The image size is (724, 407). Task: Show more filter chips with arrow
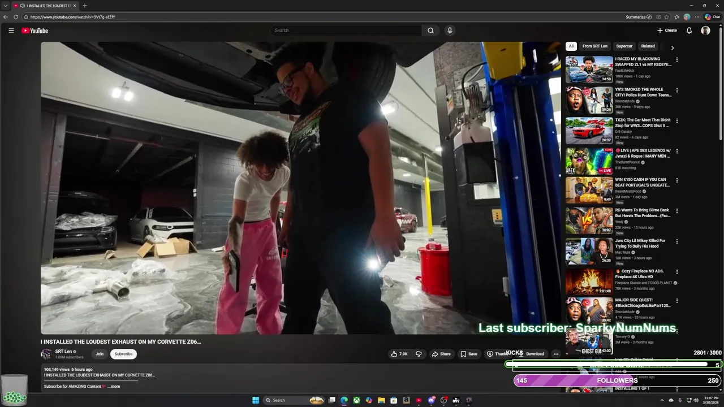point(672,48)
